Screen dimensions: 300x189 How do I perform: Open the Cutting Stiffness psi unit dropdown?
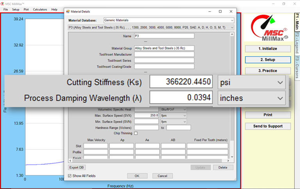click(252, 82)
